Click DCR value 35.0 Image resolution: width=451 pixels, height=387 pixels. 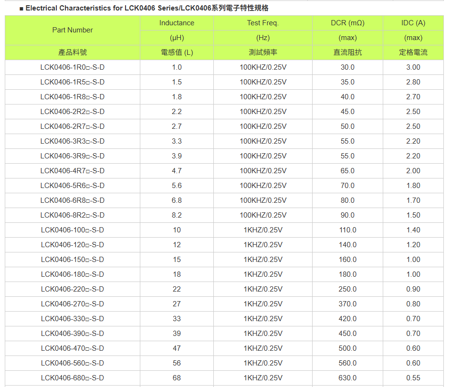(348, 82)
